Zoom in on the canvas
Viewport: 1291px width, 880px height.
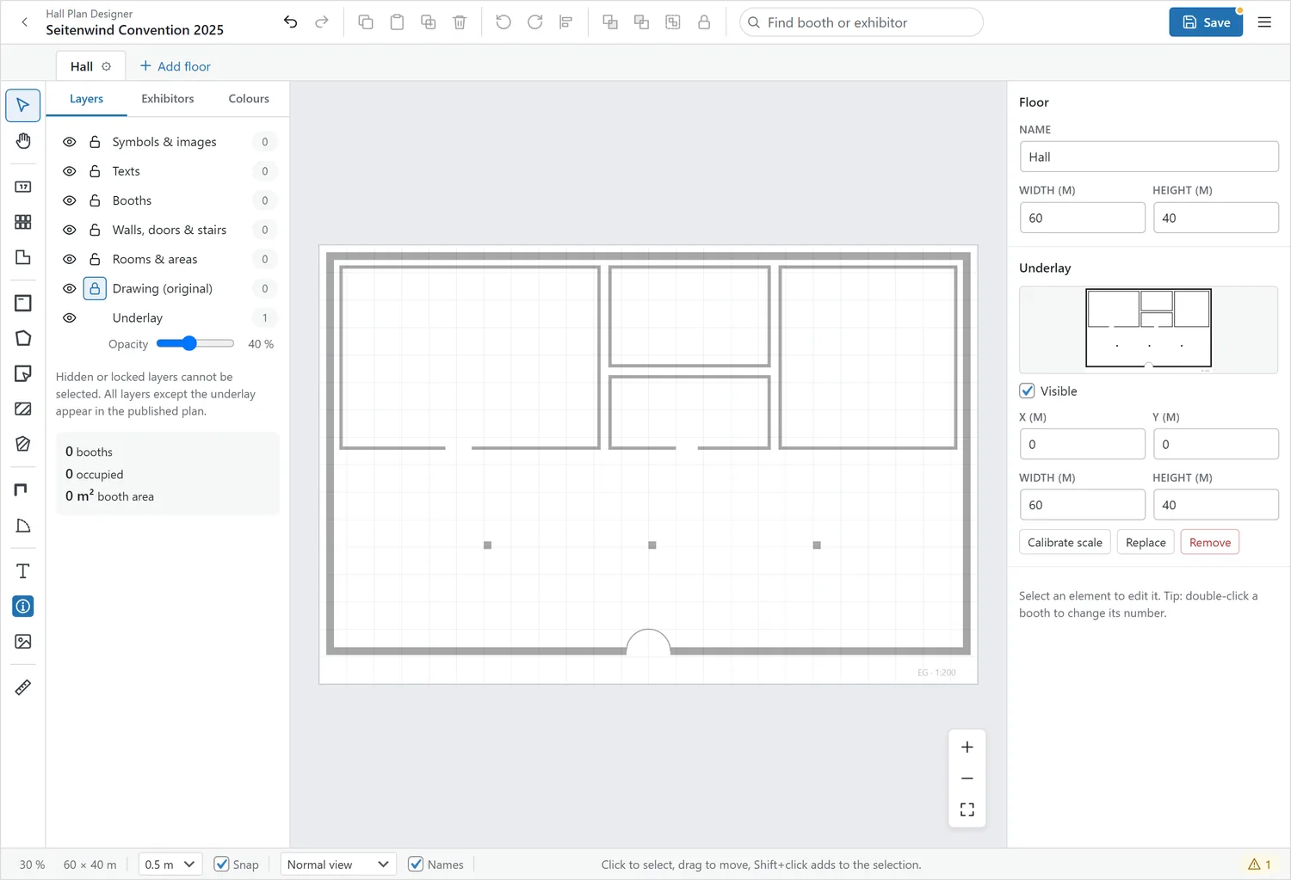tap(967, 748)
